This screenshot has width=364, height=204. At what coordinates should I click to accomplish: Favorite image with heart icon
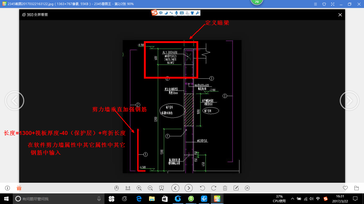pyautogui.click(x=345, y=188)
